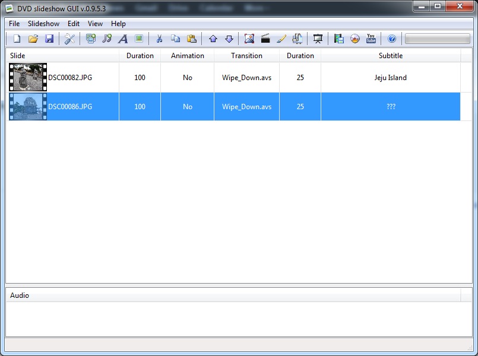478x356 pixels.
Task: Click the Transition column header
Action: click(246, 55)
